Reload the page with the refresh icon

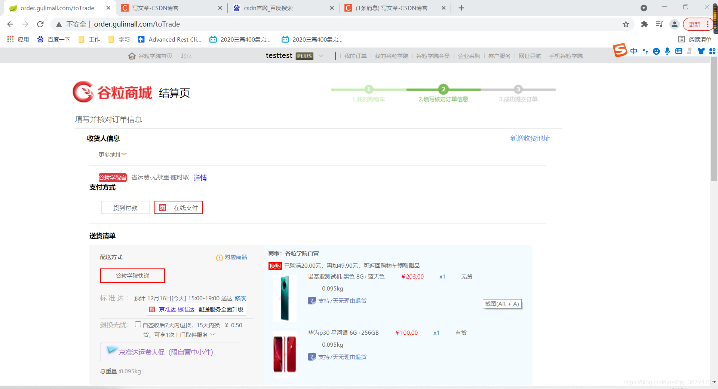point(40,24)
